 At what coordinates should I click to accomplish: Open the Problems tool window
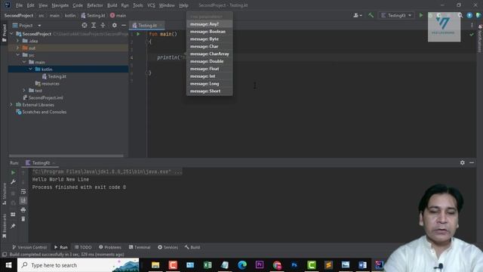pos(110,247)
